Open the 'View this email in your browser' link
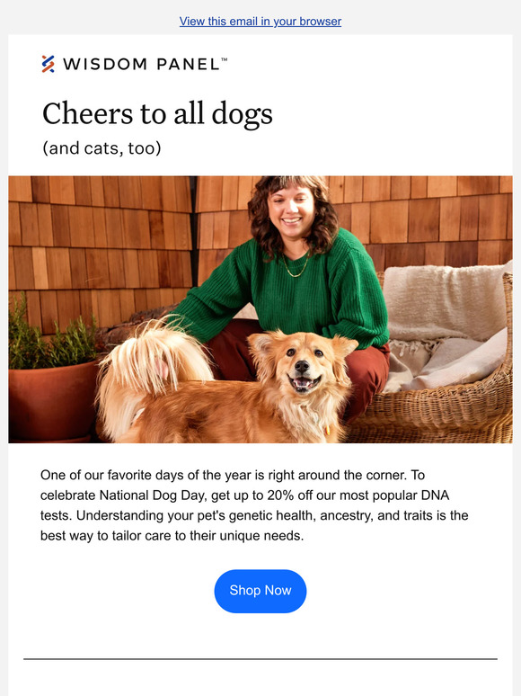This screenshot has width=521, height=696. (x=260, y=22)
